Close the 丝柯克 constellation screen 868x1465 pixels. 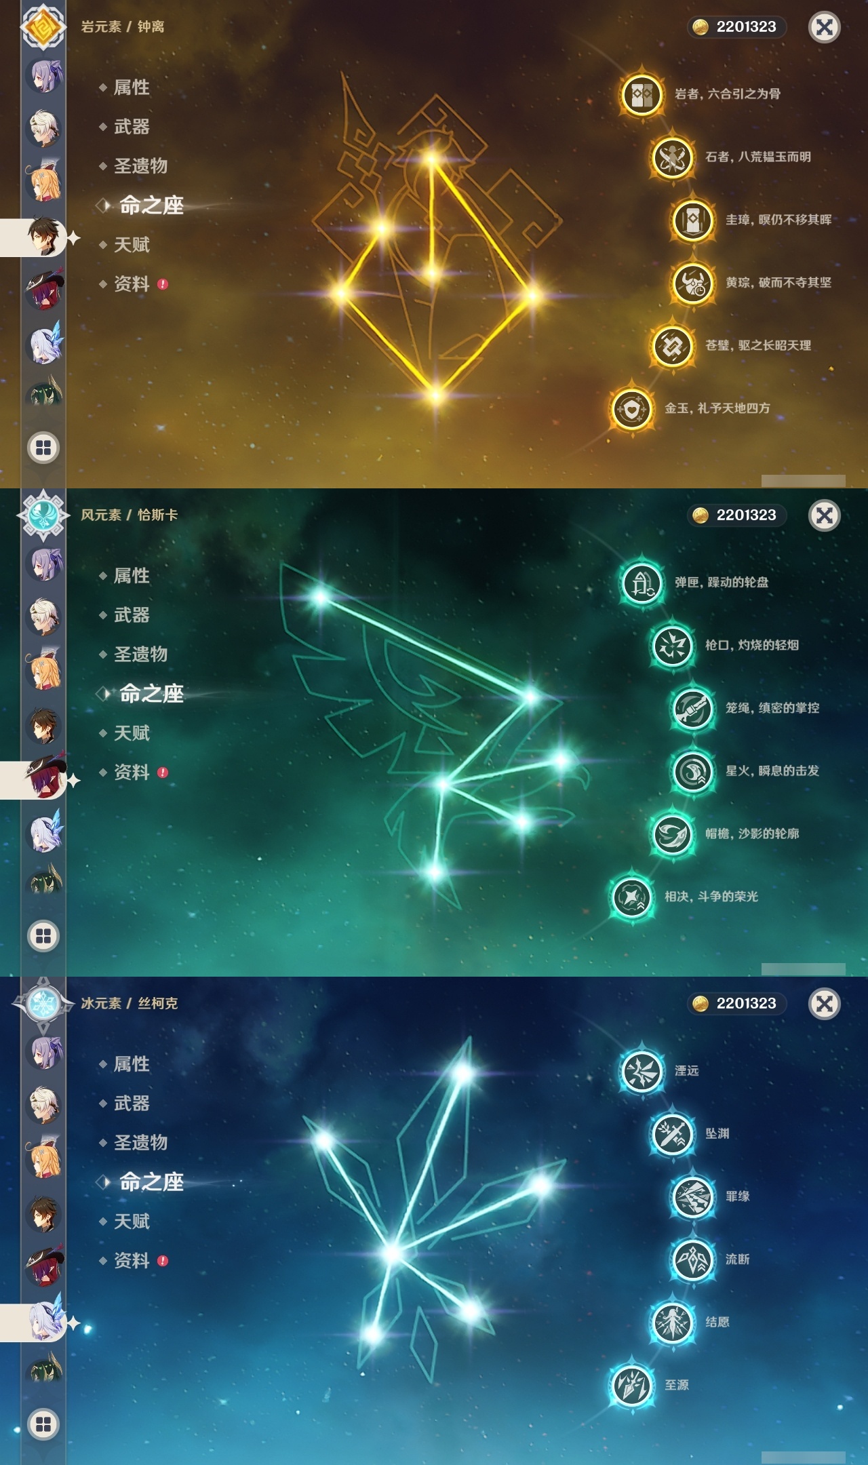point(825,1004)
